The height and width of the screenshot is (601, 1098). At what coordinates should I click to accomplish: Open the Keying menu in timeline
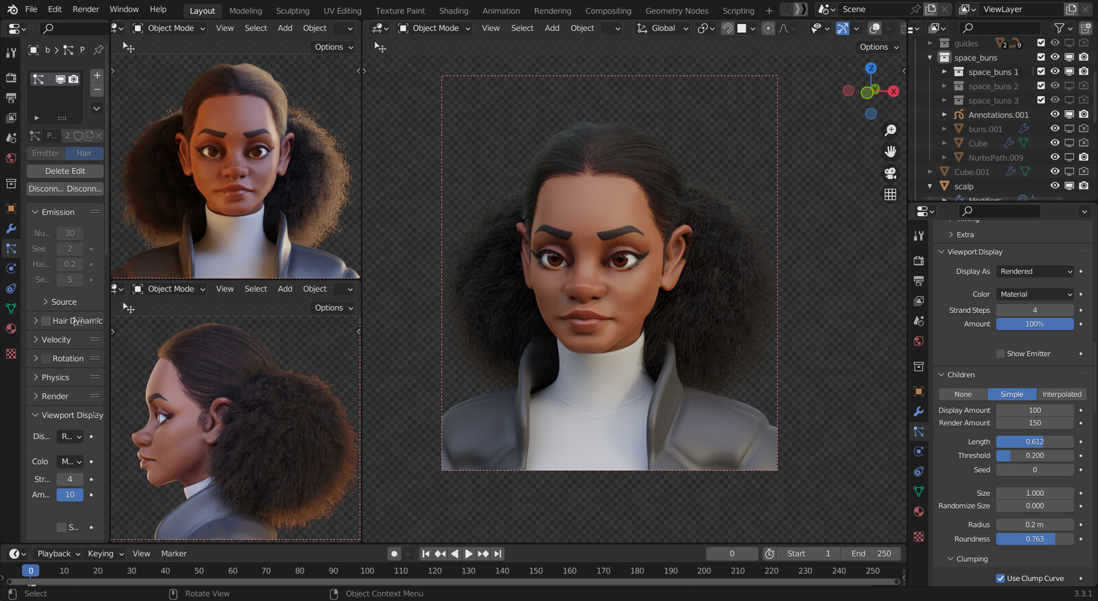point(106,554)
